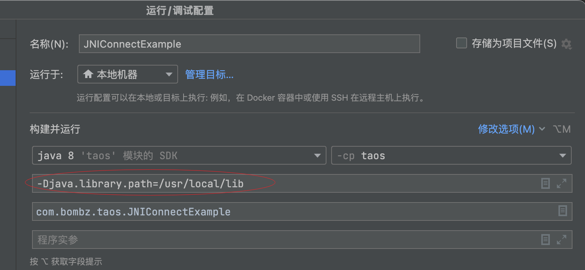The image size is (585, 270).
Task: Expand the VM options field into an editor
Action: (x=562, y=183)
